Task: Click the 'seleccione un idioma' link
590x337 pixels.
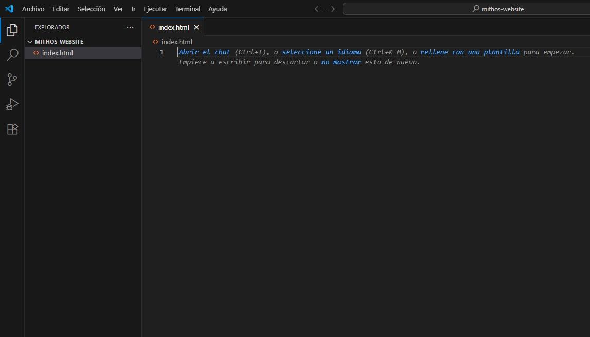Action: [x=321, y=52]
